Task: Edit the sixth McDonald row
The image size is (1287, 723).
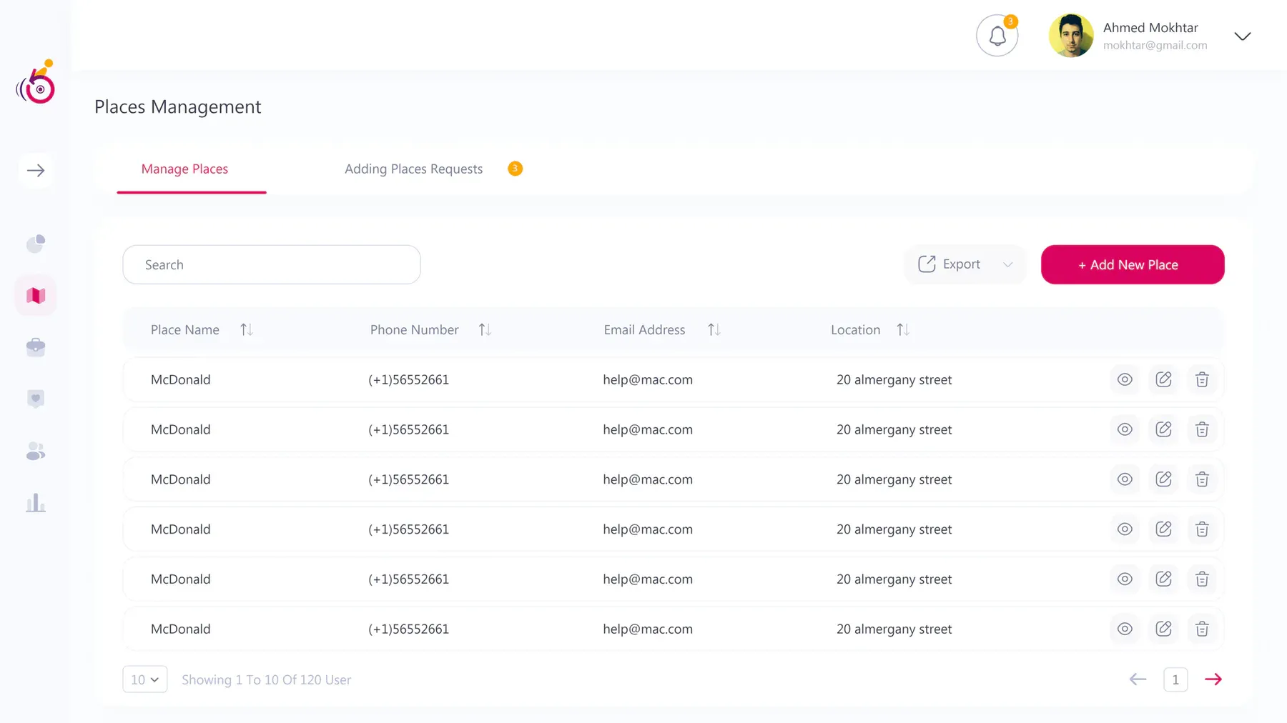Action: [1163, 629]
